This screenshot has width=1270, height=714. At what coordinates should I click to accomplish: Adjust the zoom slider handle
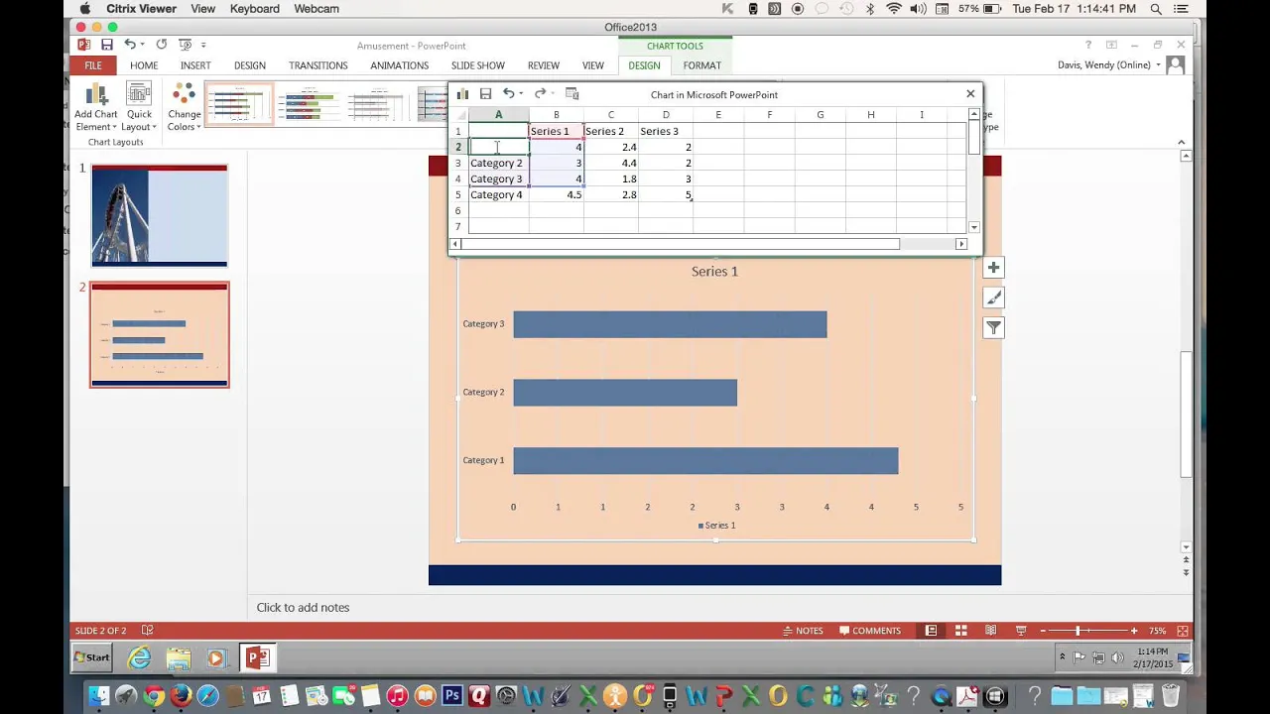pyautogui.click(x=1078, y=631)
